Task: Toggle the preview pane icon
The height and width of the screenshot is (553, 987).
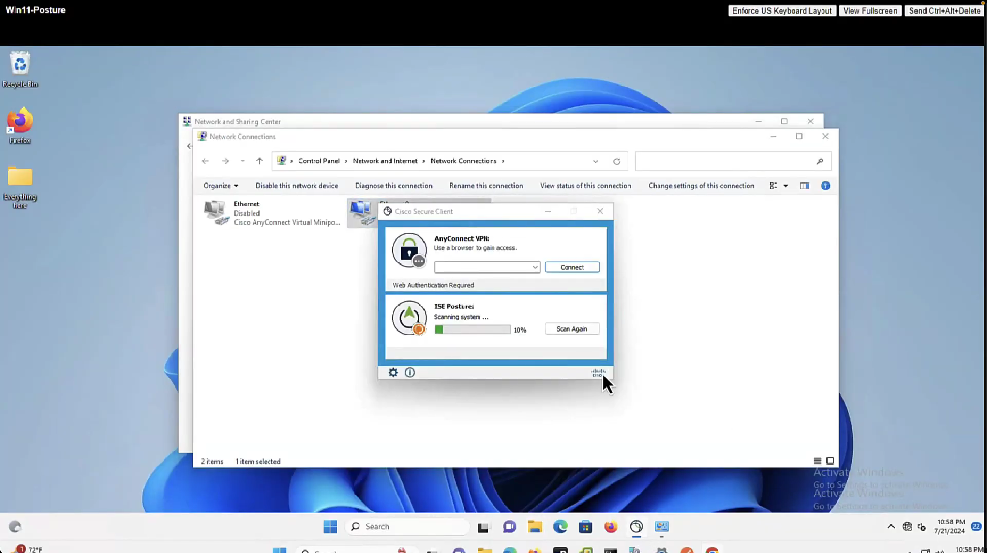Action: tap(804, 186)
